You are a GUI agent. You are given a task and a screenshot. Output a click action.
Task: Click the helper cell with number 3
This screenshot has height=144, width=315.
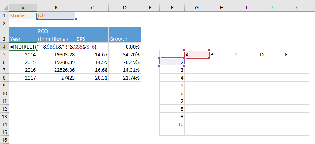tap(172, 70)
